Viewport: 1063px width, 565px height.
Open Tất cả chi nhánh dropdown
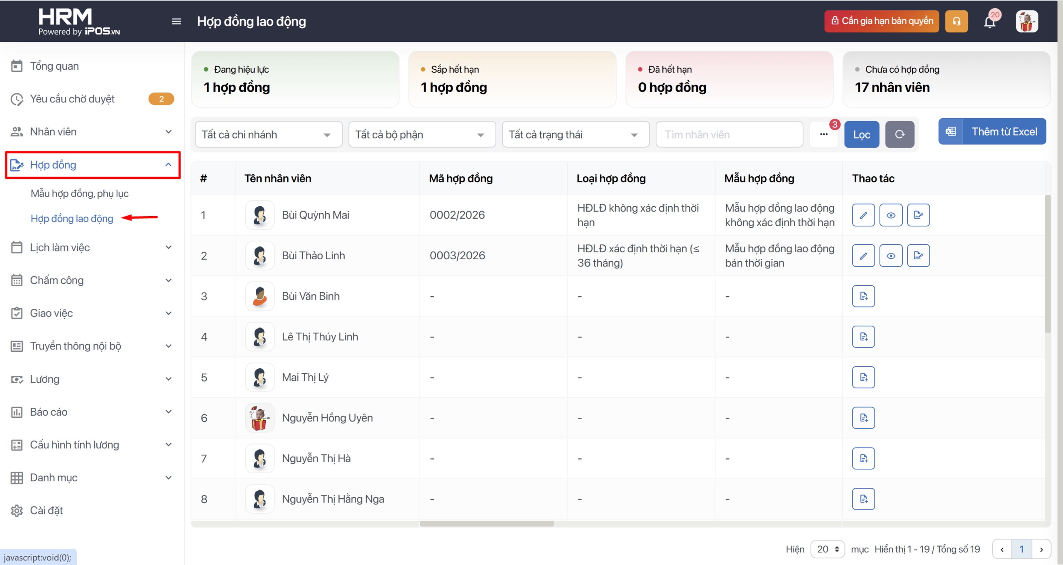(268, 134)
